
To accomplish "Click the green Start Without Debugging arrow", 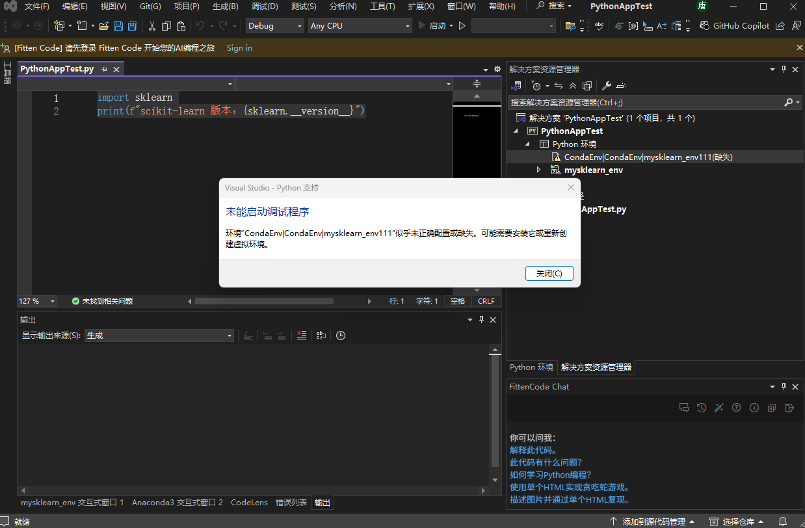I will [x=462, y=26].
